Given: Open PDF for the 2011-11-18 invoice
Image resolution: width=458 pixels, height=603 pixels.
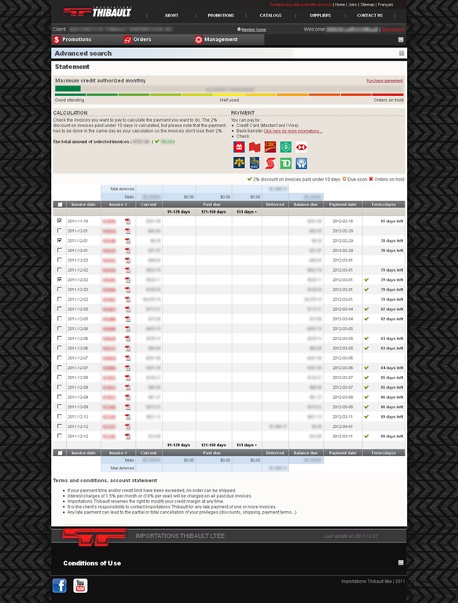Looking at the screenshot, I should [127, 221].
